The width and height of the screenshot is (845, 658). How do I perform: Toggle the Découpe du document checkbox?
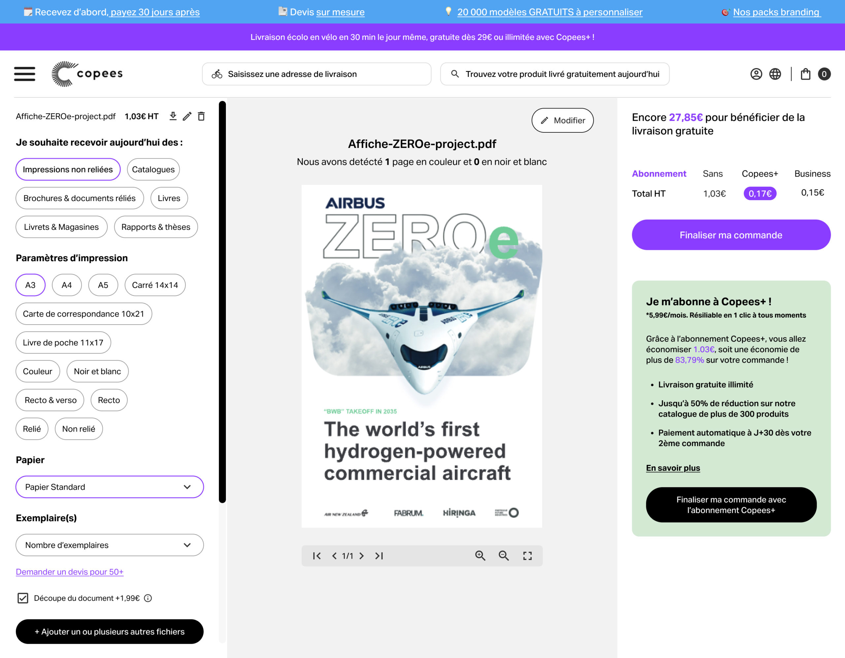(x=23, y=598)
